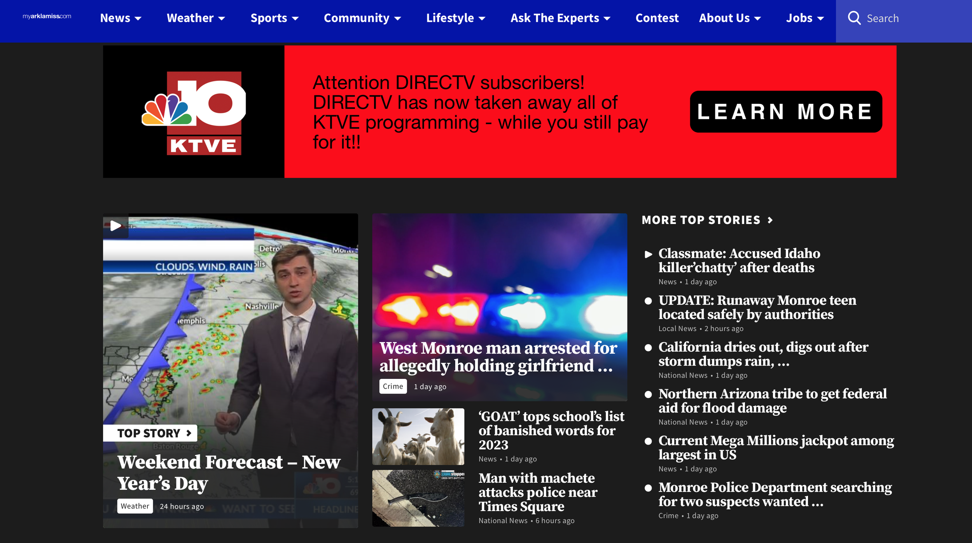Viewport: 972px width, 543px height.
Task: Click National News label under California story
Action: (683, 375)
